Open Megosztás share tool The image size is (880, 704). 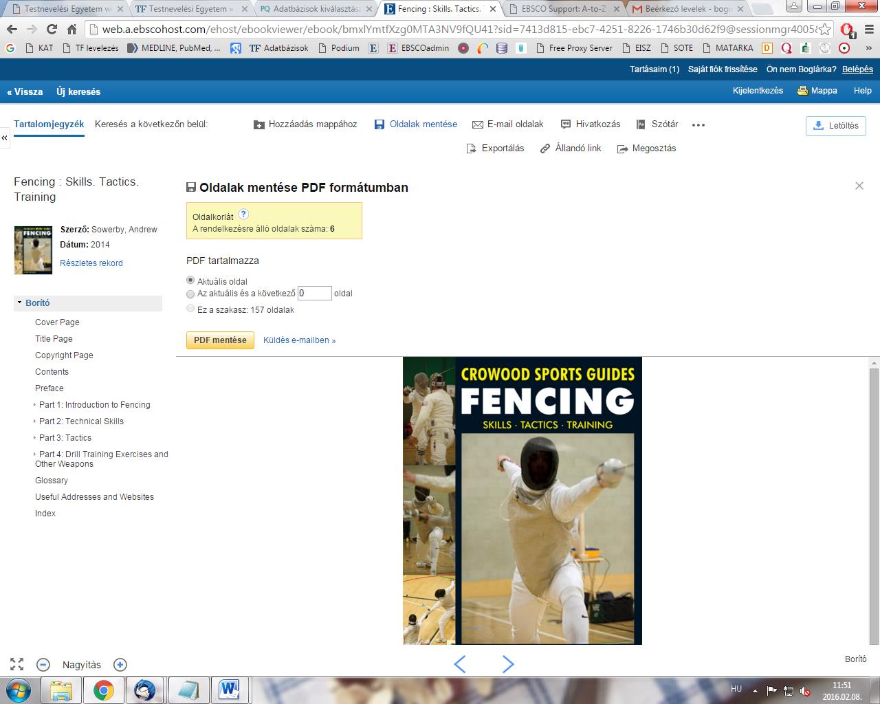point(646,148)
